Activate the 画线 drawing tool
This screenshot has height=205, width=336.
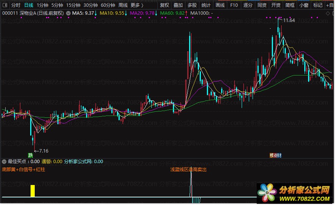click(220, 5)
